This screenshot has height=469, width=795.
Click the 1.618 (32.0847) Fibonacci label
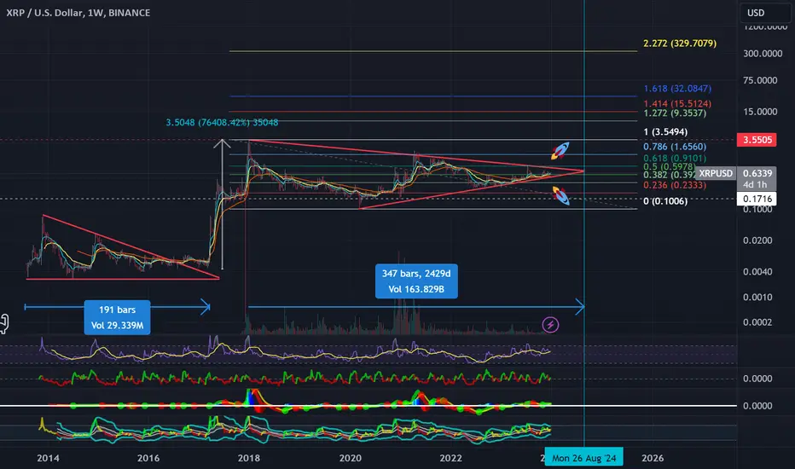tap(677, 88)
